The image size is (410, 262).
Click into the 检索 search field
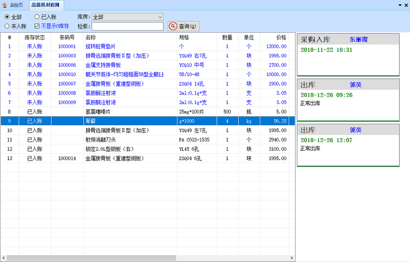point(127,26)
